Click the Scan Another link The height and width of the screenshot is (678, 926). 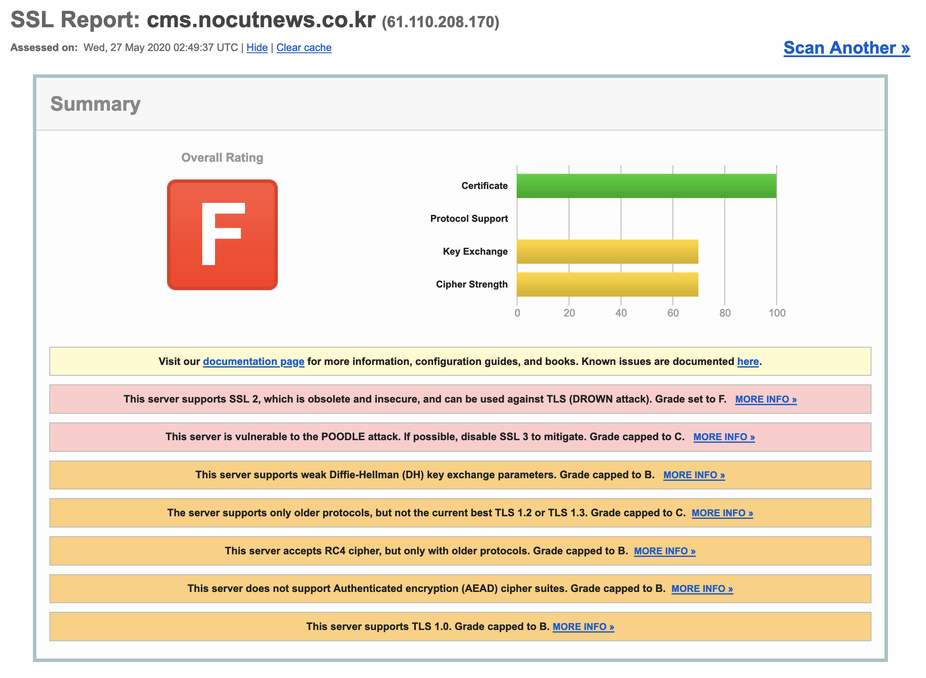(x=846, y=48)
